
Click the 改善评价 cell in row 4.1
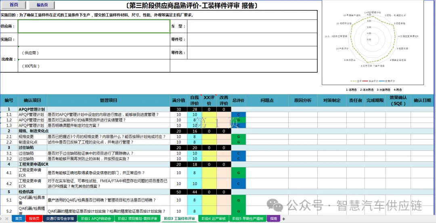tap(224, 173)
